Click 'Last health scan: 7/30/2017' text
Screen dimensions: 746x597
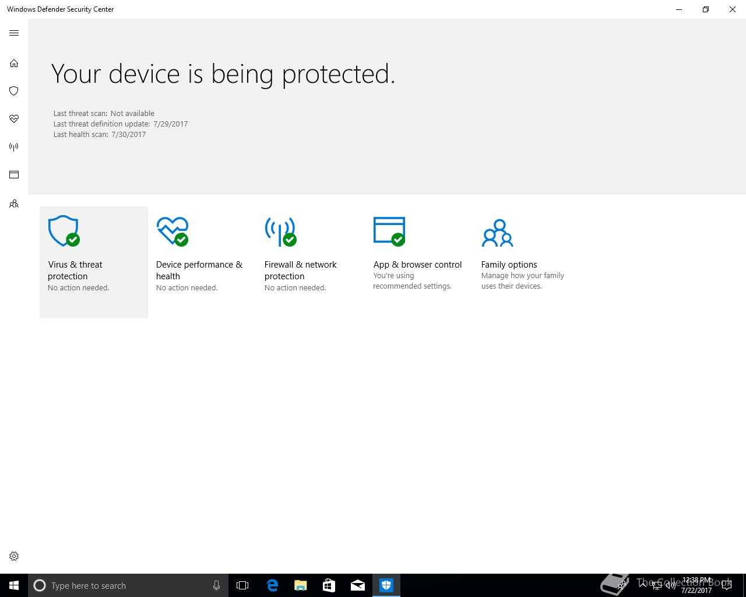[x=100, y=135]
